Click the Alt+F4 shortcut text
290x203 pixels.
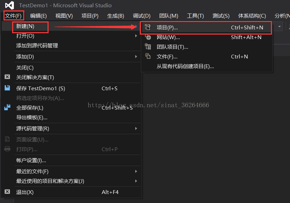coord(110,192)
